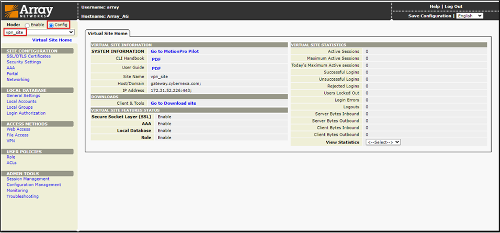Click Go to MotionPro Pilot link
Image resolution: width=500 pixels, height=233 pixels.
tap(175, 51)
